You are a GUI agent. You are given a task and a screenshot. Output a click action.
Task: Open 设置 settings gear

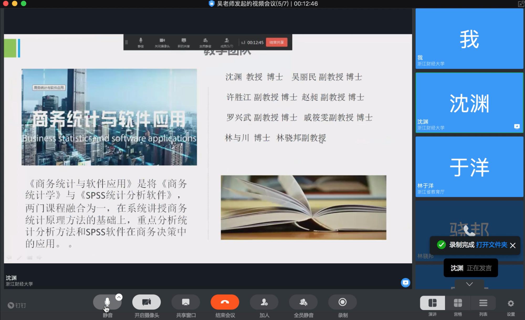[x=511, y=304]
